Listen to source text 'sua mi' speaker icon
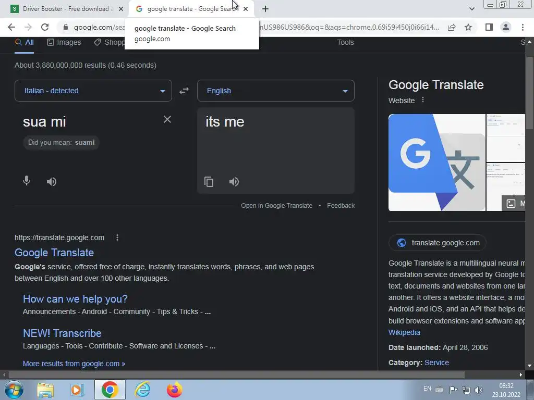The height and width of the screenshot is (400, 534). (x=52, y=182)
